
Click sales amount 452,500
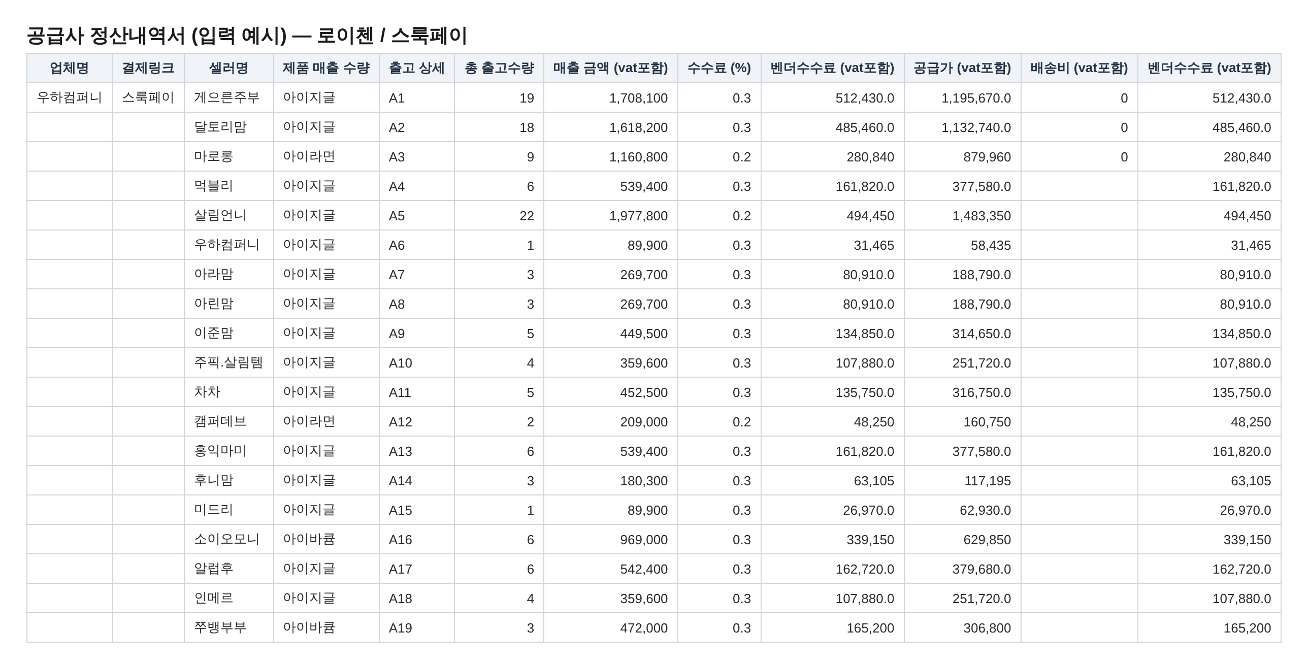click(611, 392)
